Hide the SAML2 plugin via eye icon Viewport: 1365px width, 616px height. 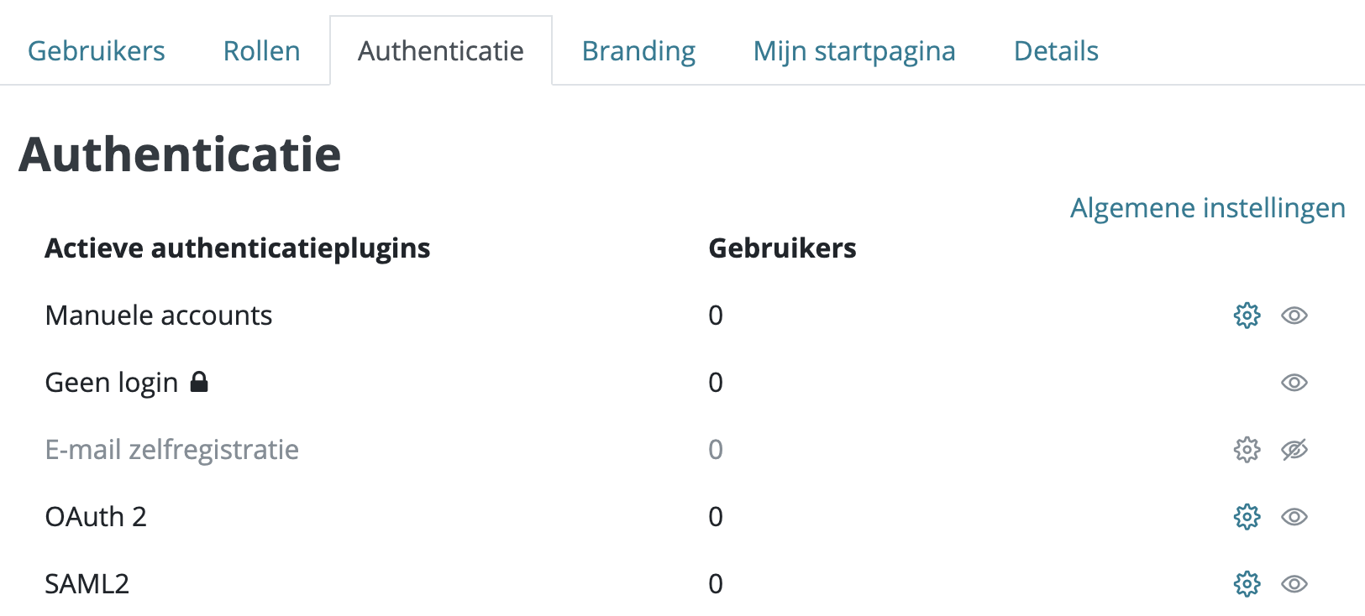pyautogui.click(x=1294, y=584)
